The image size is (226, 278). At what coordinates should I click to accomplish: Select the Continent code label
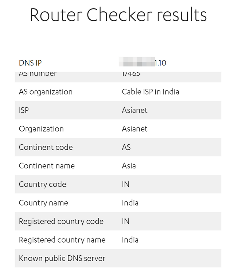tap(46, 147)
